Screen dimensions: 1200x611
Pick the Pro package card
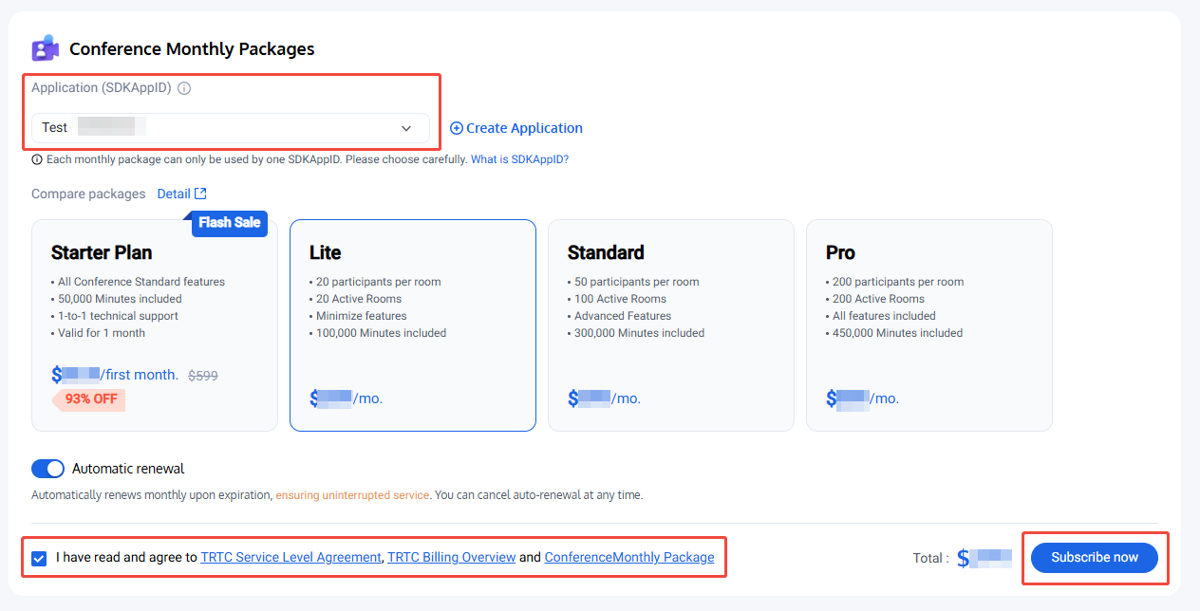click(929, 325)
